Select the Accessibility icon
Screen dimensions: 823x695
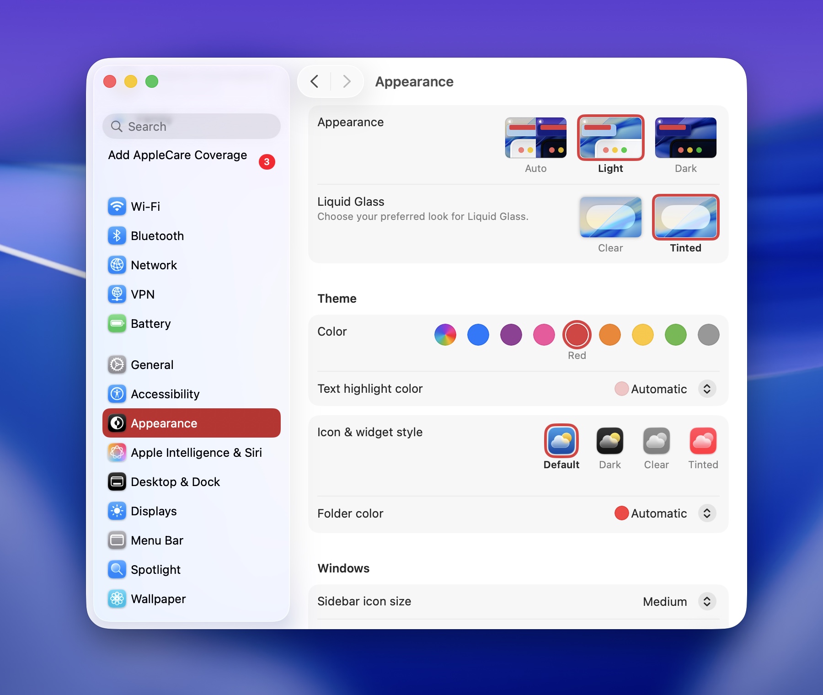(x=117, y=394)
